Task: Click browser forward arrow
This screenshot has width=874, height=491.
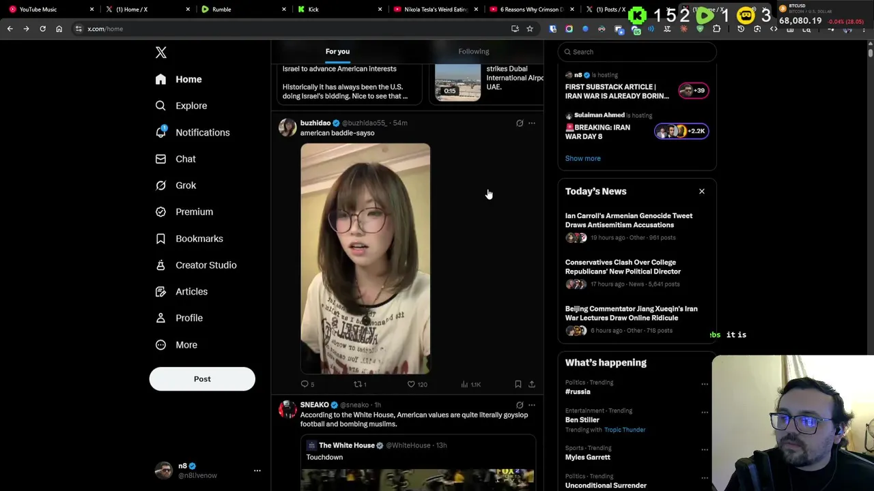Action: coord(26,29)
